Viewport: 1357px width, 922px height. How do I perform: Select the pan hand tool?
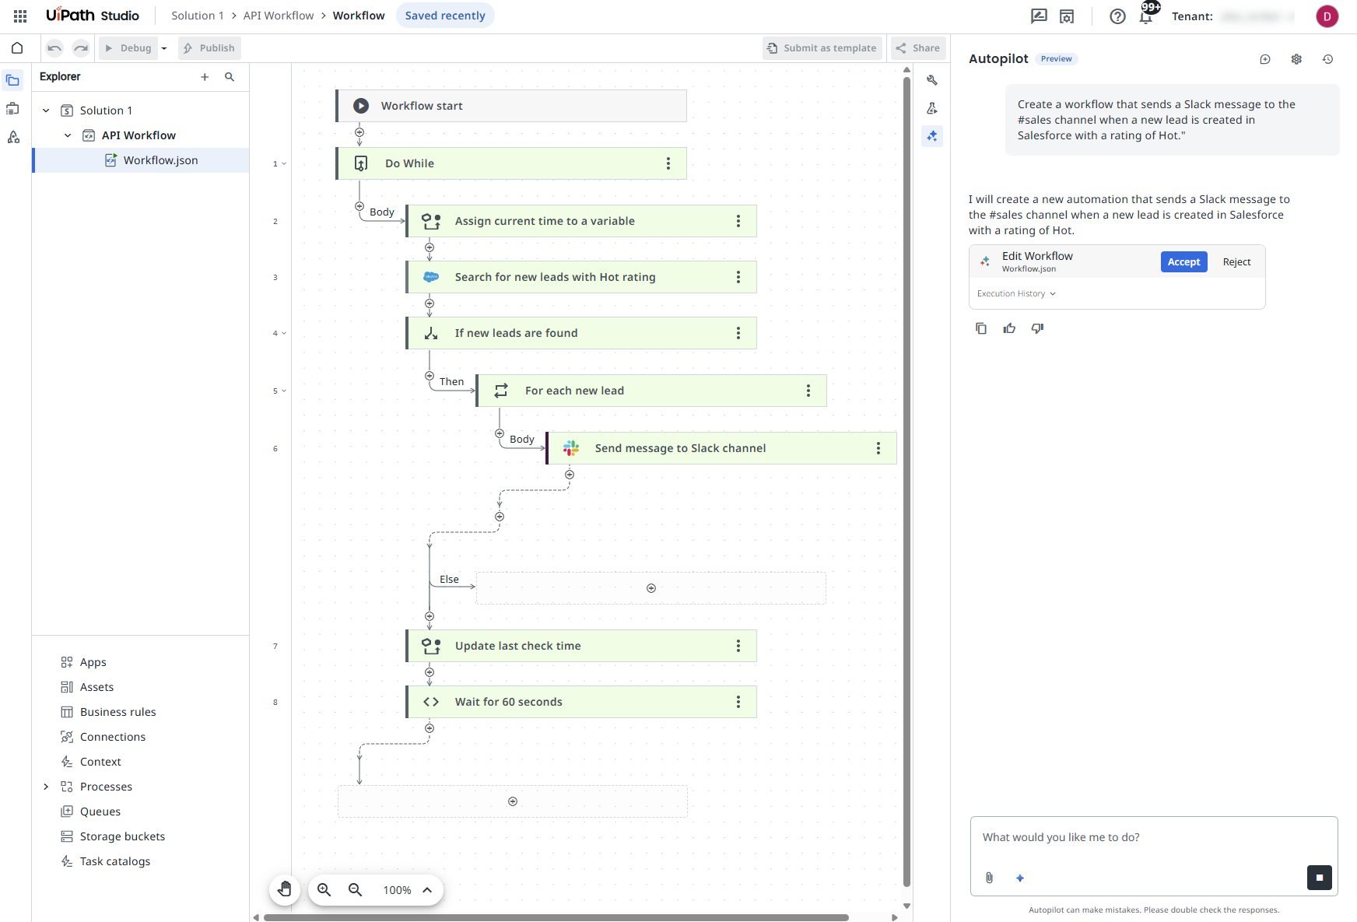[285, 889]
